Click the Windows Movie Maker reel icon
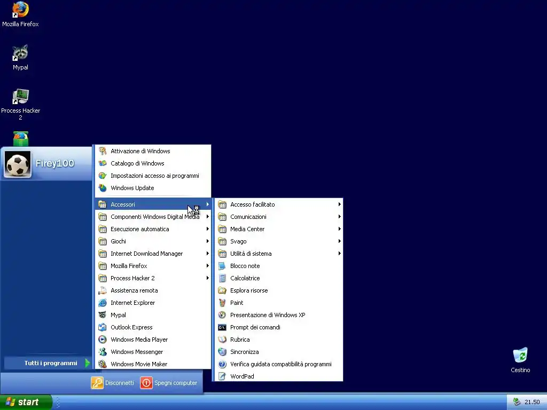This screenshot has height=410, width=547. point(102,364)
